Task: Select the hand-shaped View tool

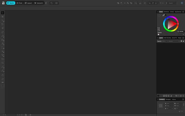Action: 2,75
